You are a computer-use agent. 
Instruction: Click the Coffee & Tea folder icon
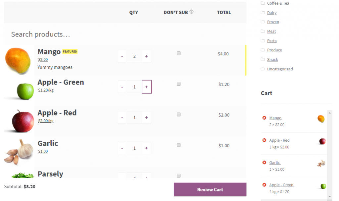pos(263,3)
